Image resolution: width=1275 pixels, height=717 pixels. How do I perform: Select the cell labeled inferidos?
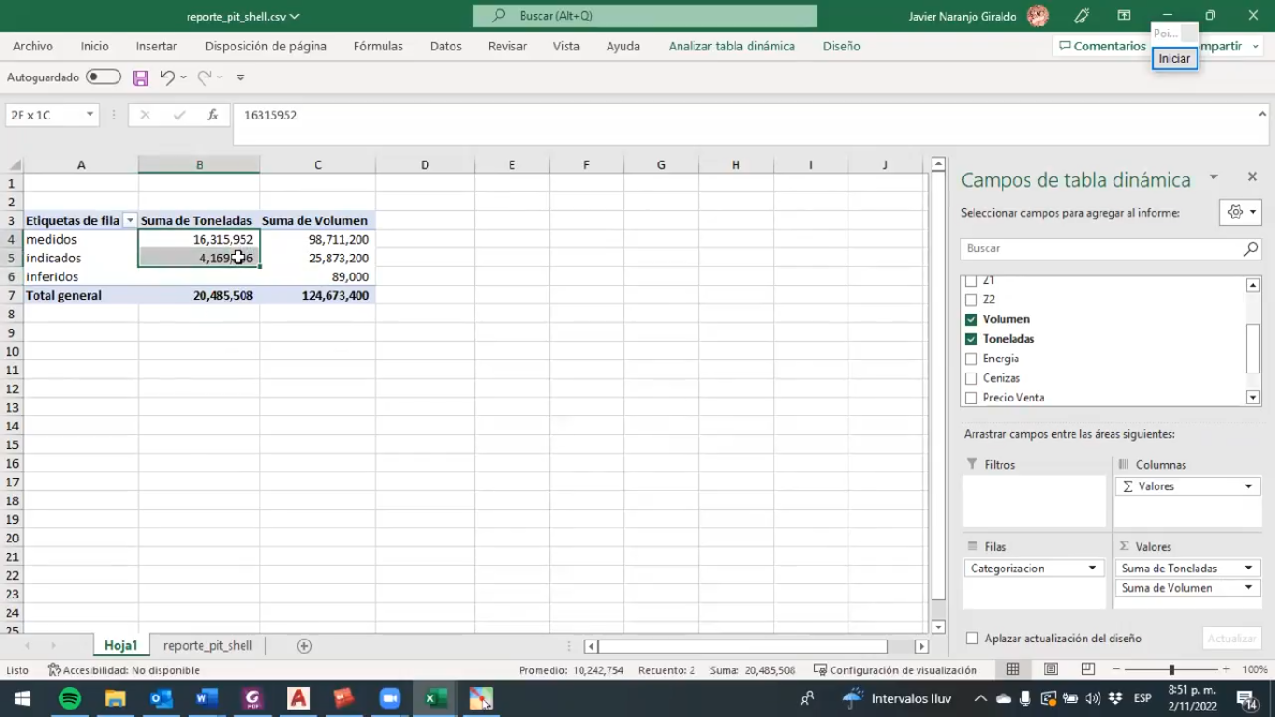tap(81, 276)
